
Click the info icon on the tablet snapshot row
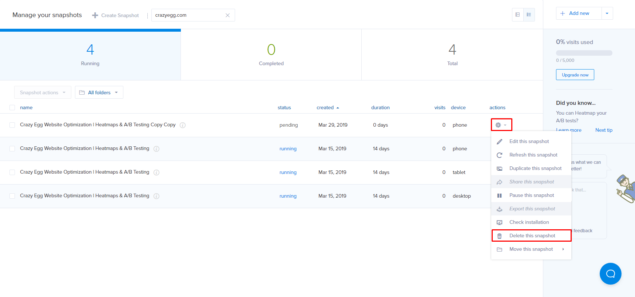point(156,173)
